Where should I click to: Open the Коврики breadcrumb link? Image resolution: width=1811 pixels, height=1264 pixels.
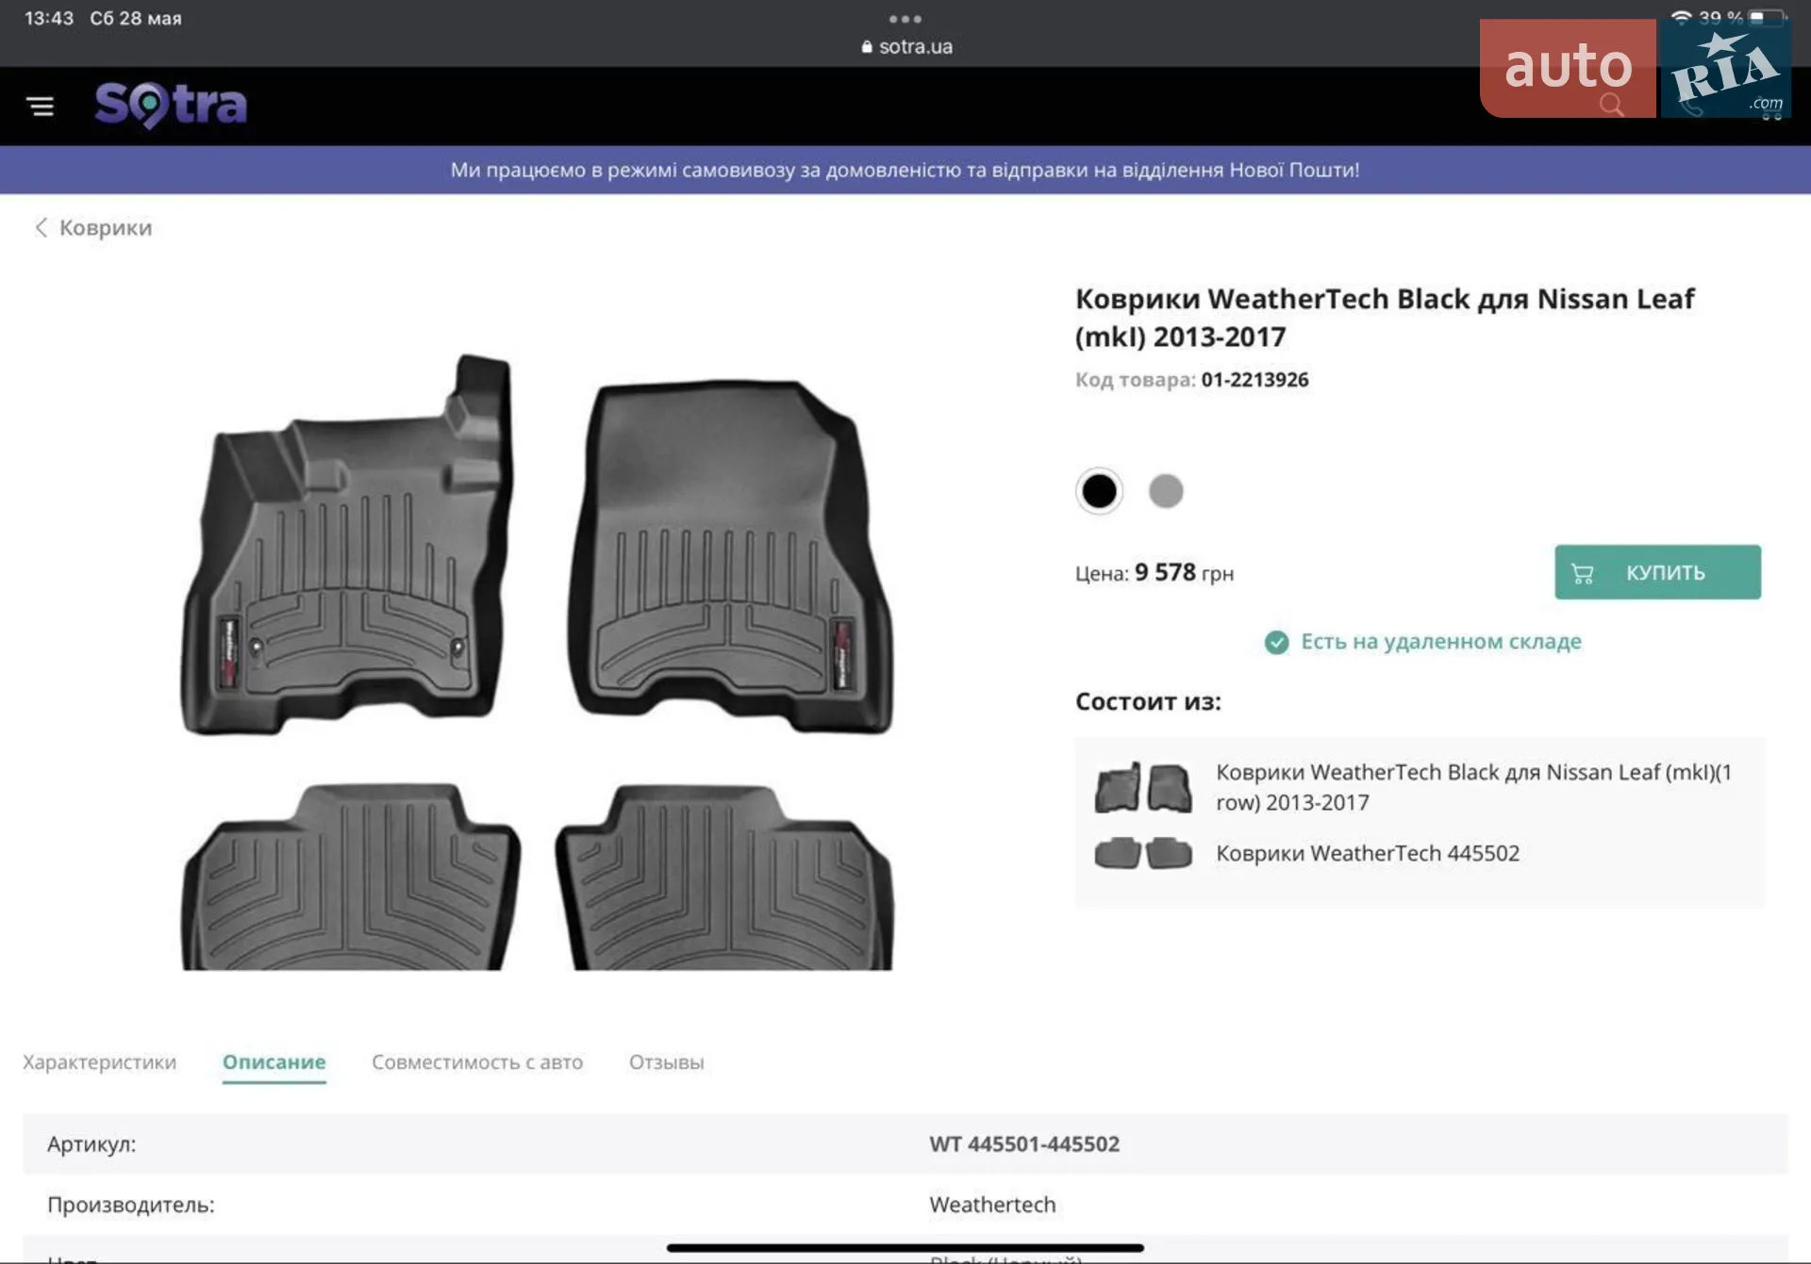(x=106, y=227)
